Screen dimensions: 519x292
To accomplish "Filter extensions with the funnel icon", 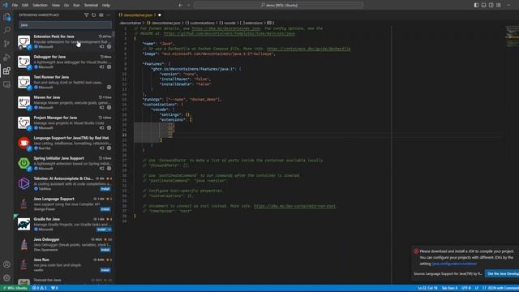I will pyautogui.click(x=87, y=15).
